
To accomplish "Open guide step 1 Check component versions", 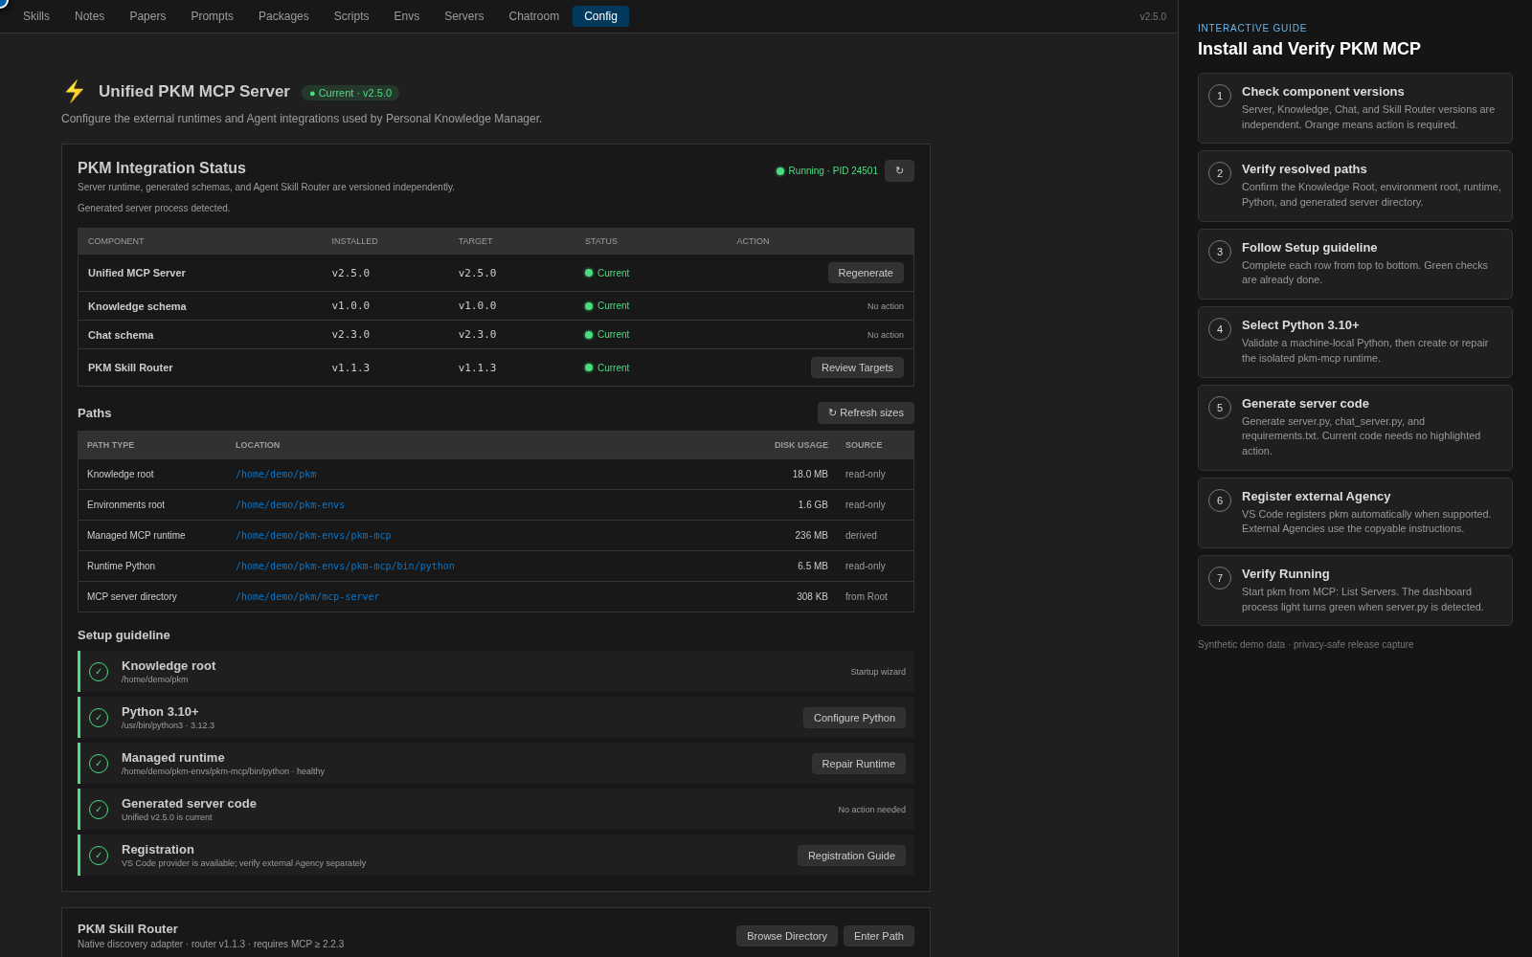I will pyautogui.click(x=1355, y=108).
